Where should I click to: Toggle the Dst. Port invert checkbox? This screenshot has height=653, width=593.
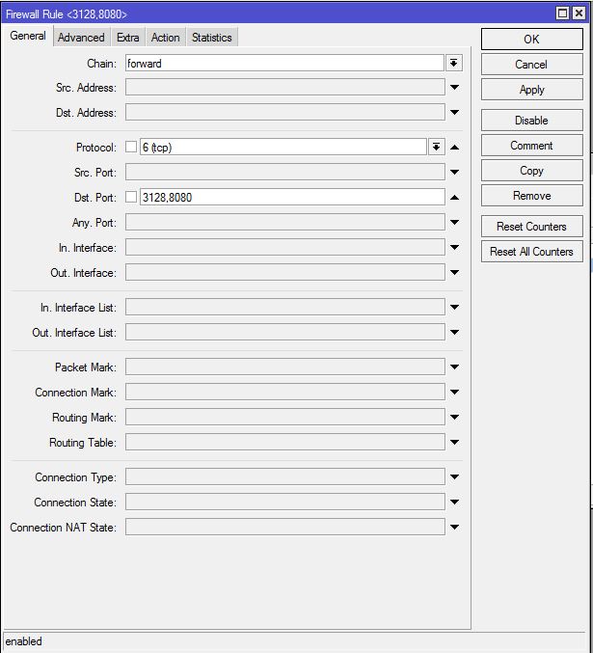(131, 198)
